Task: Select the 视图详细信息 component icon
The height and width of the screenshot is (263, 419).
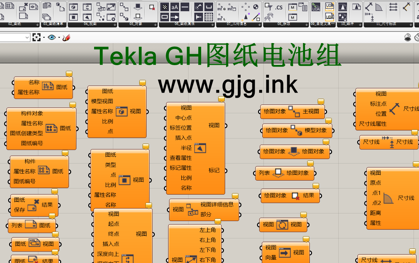Action: pos(192,210)
